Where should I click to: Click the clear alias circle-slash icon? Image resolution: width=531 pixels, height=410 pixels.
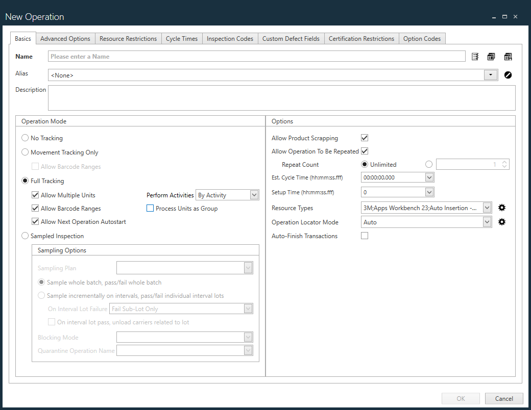pos(508,75)
